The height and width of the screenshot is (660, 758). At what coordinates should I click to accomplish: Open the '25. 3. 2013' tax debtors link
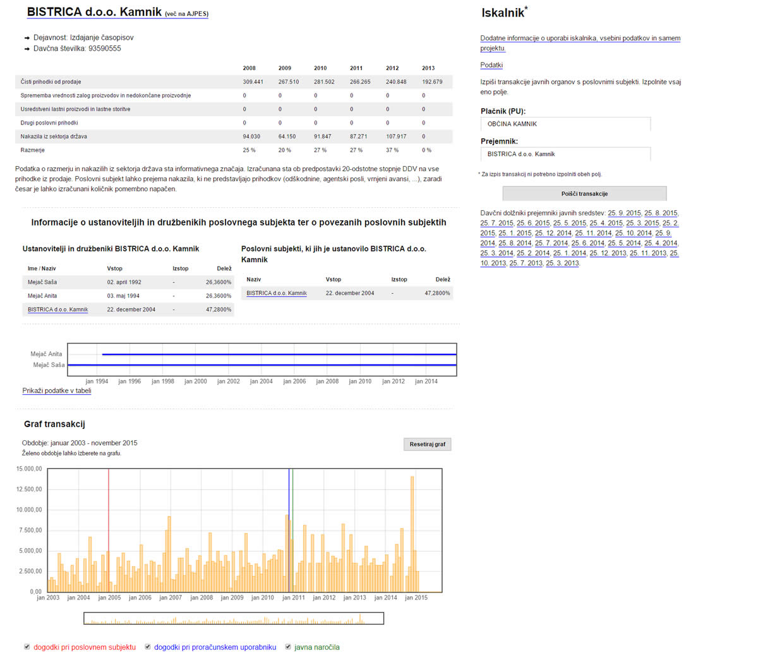click(562, 263)
